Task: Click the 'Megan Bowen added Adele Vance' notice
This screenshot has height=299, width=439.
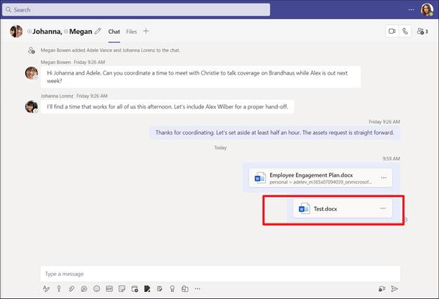Action: point(110,51)
